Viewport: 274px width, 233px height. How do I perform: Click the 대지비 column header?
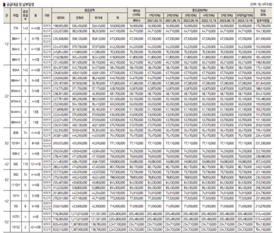pyautogui.click(x=60, y=18)
